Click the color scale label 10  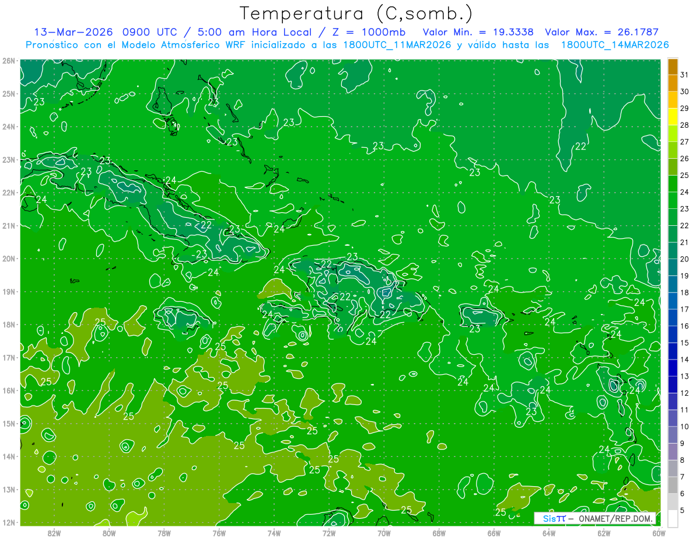pos(684,427)
